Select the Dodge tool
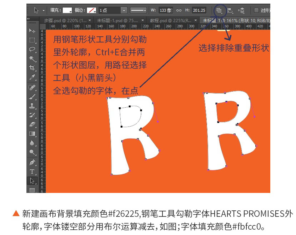Image resolution: width=296 pixels, height=235 pixels. (32, 152)
